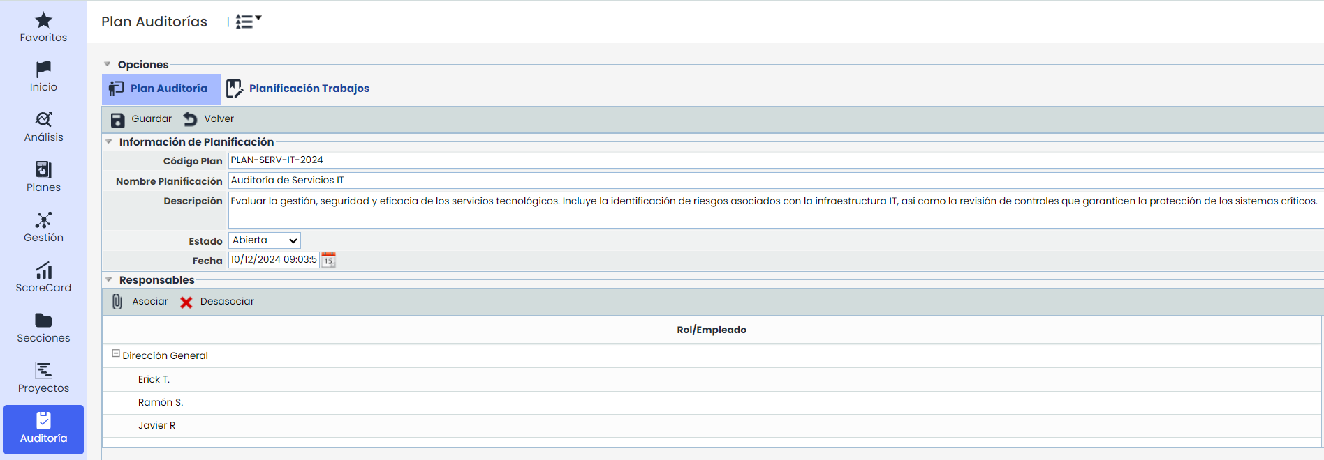Open Proyectos in the sidebar

point(43,377)
